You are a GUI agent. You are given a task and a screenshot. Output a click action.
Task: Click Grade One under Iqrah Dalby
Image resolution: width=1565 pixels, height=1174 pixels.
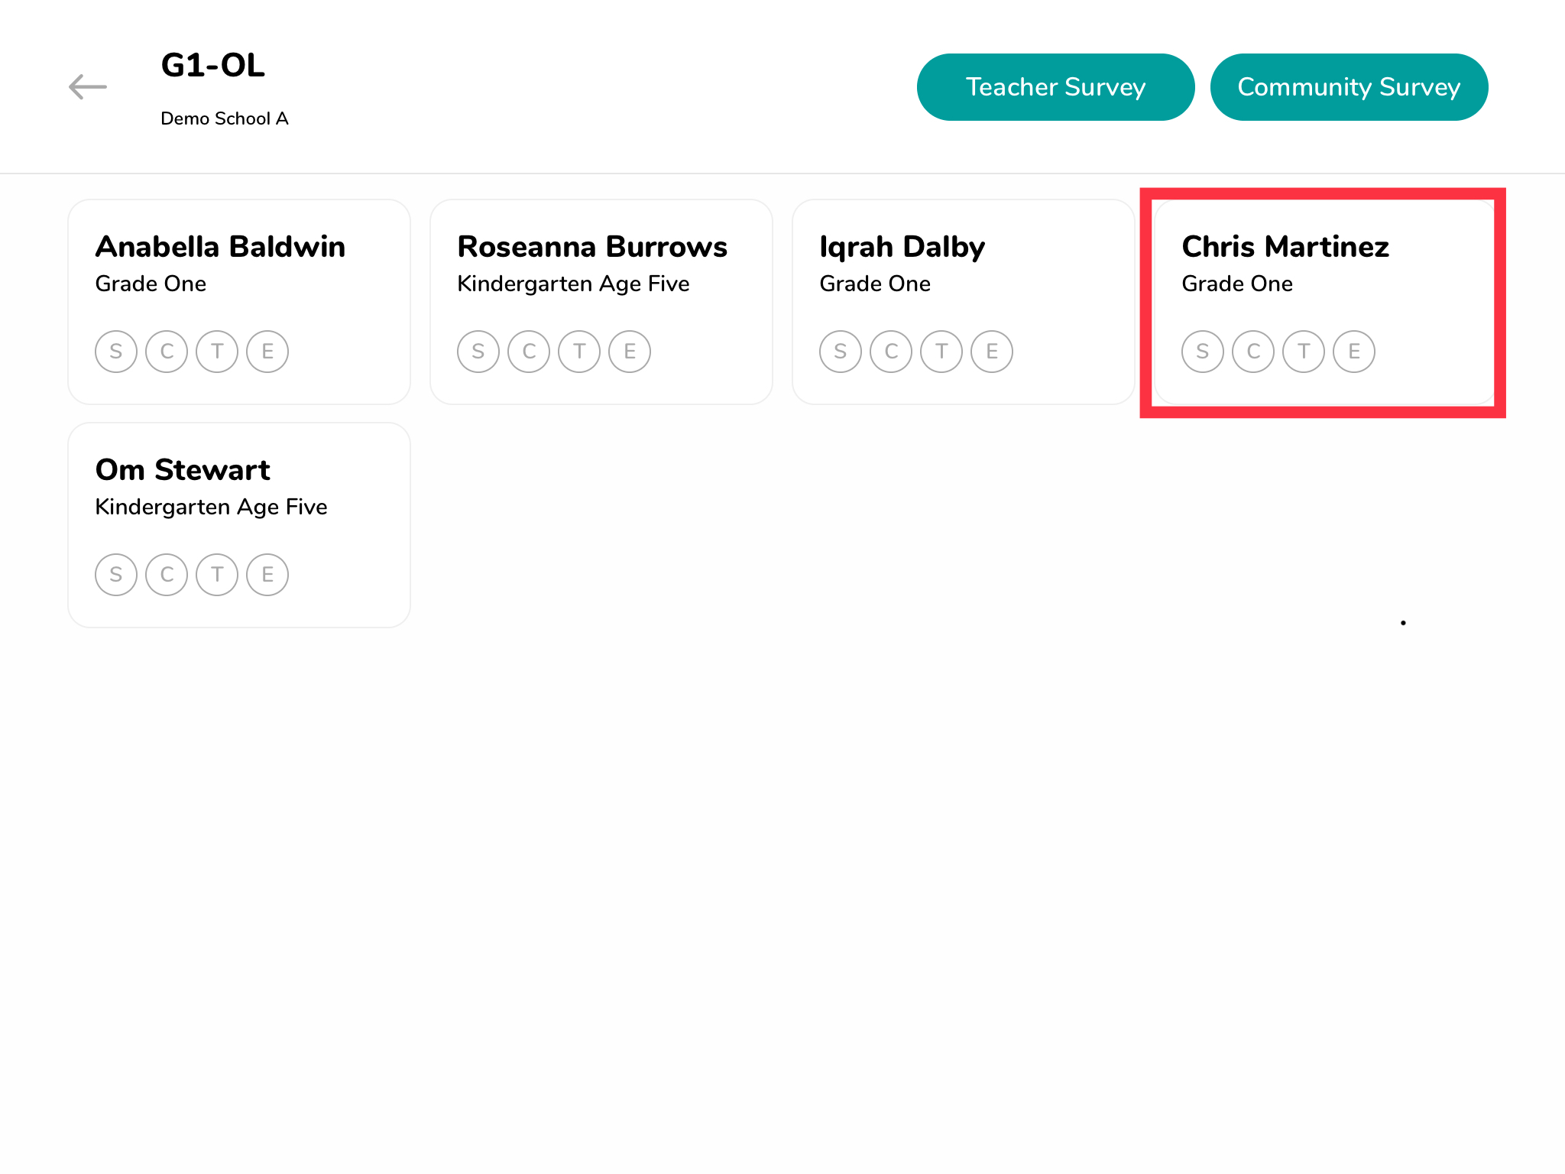[x=875, y=284]
